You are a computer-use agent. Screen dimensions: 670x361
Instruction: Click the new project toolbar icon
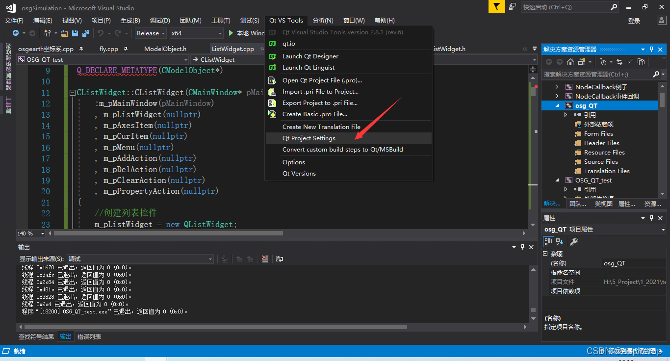pos(48,33)
